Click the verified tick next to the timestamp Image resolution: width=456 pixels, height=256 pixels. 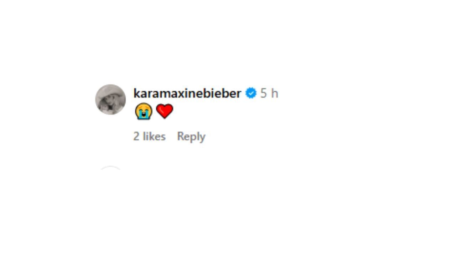pos(251,93)
